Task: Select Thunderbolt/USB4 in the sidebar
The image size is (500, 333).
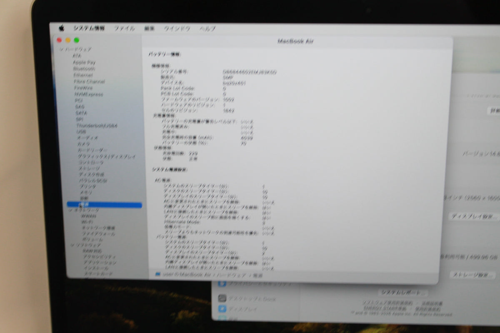Action: click(97, 125)
